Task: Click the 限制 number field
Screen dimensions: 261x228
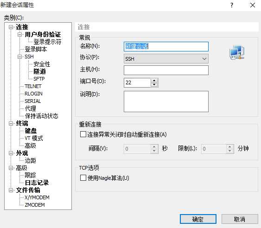Action: point(214,149)
